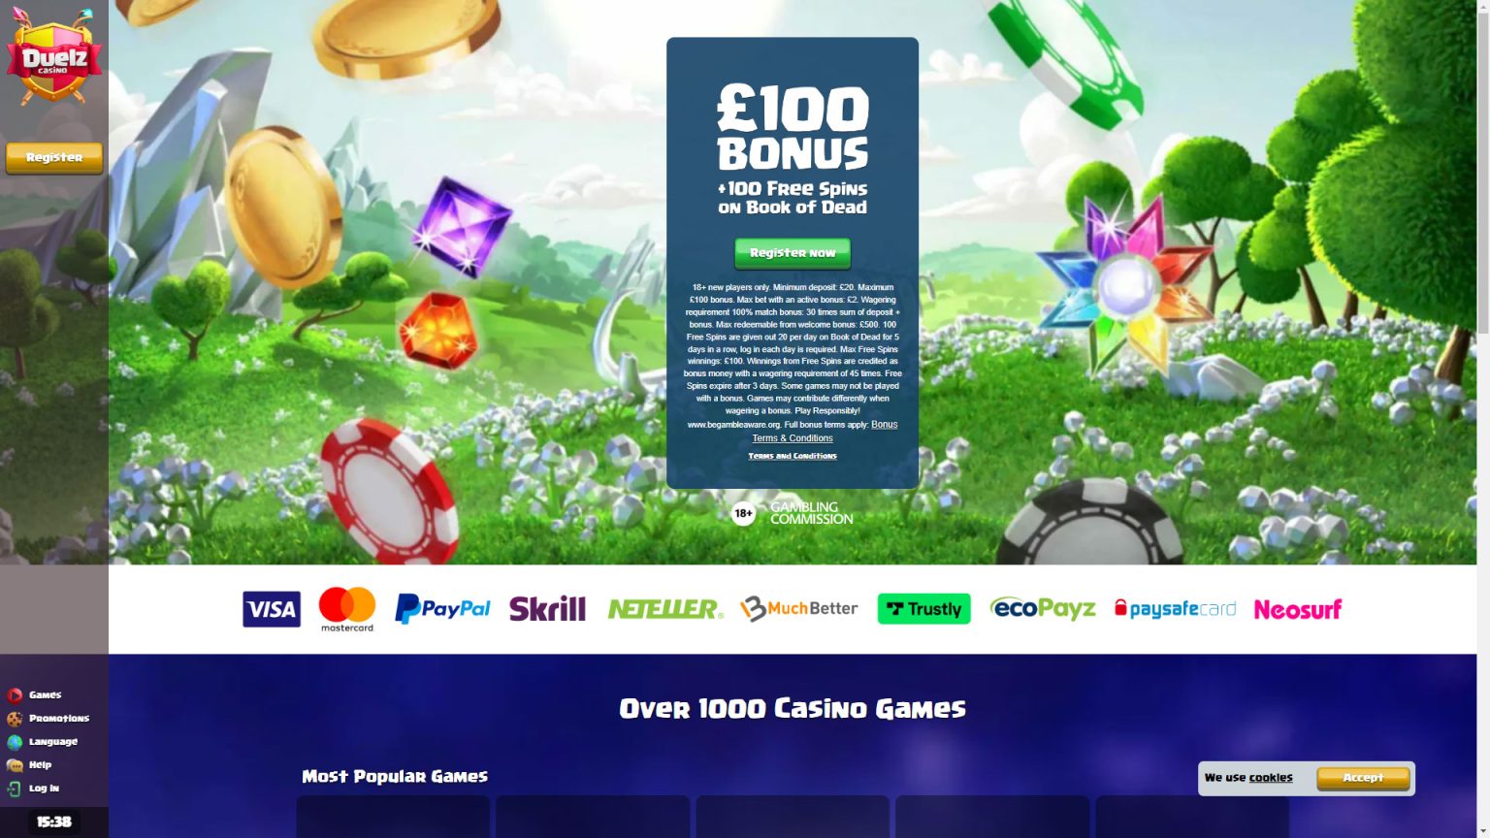The width and height of the screenshot is (1490, 838).
Task: Click the PayPal payment logo
Action: pos(442,609)
